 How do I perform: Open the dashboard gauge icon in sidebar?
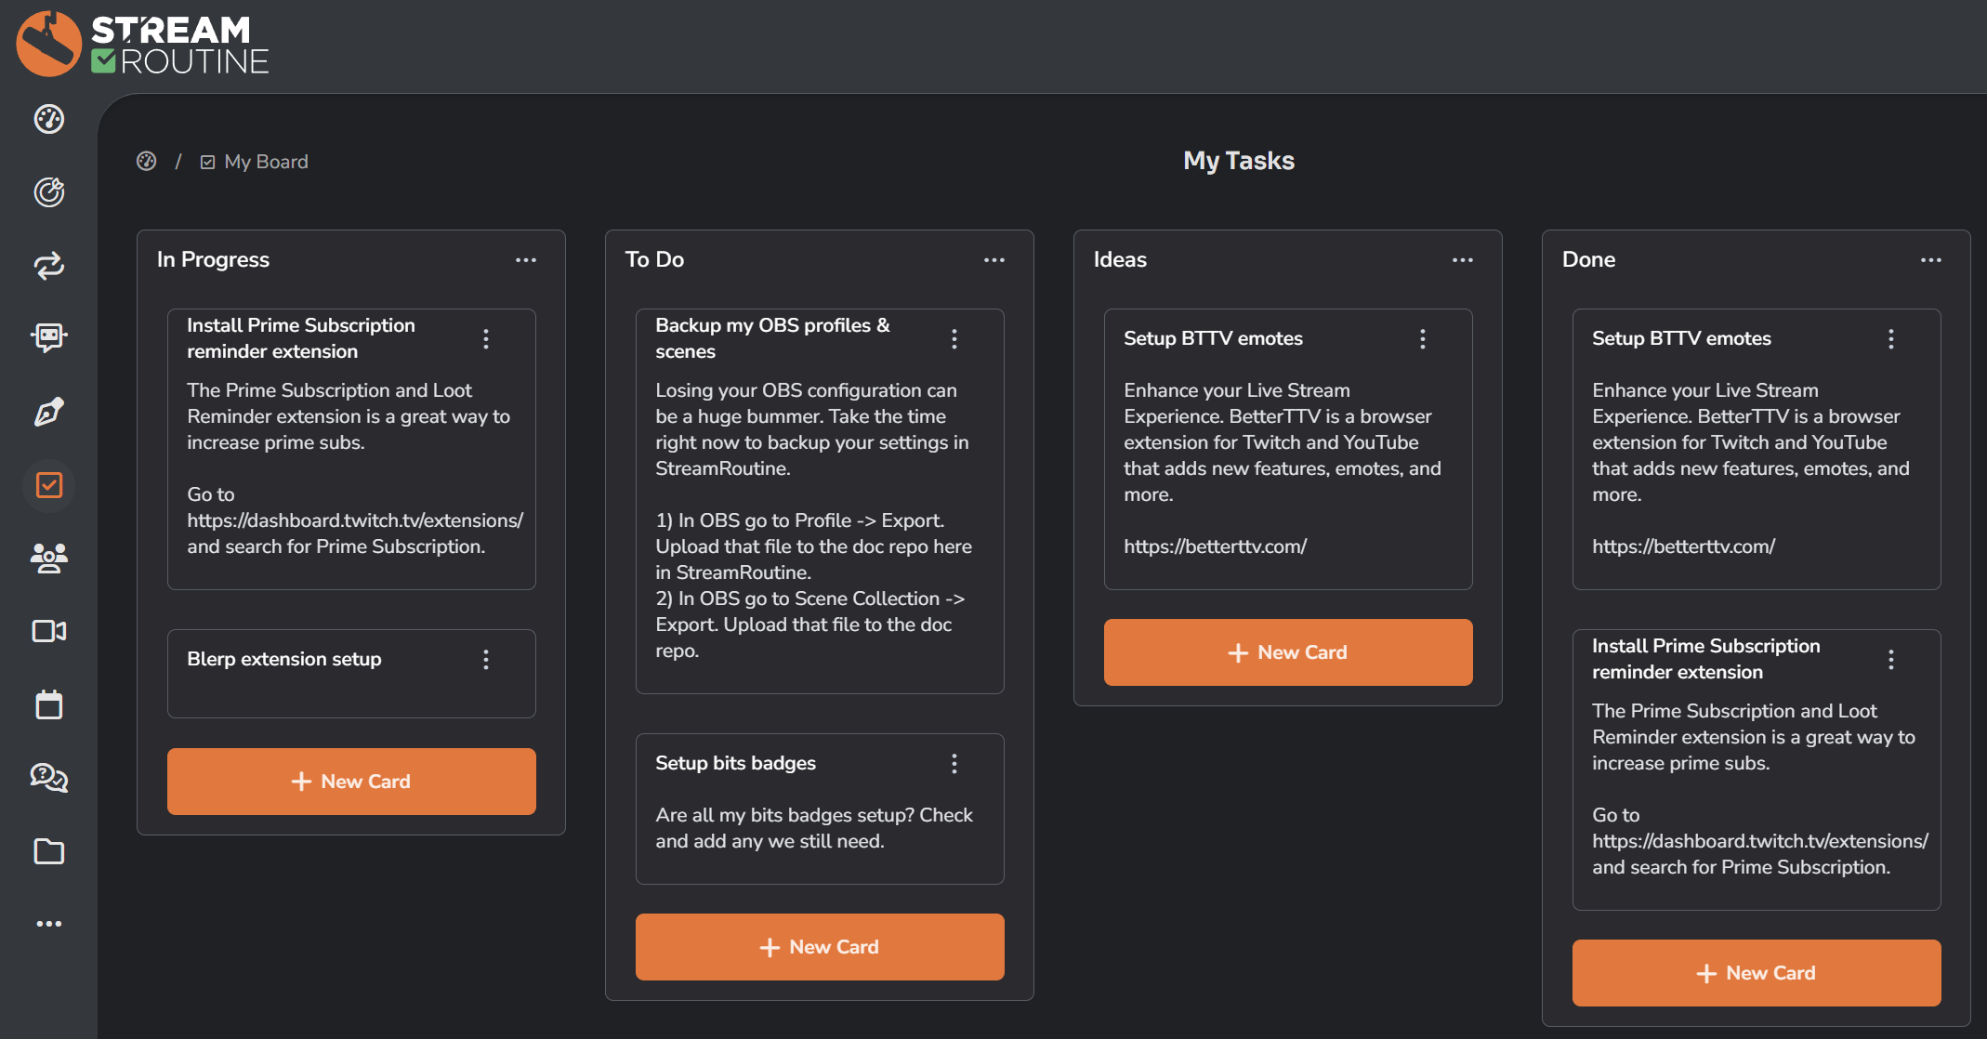49,119
